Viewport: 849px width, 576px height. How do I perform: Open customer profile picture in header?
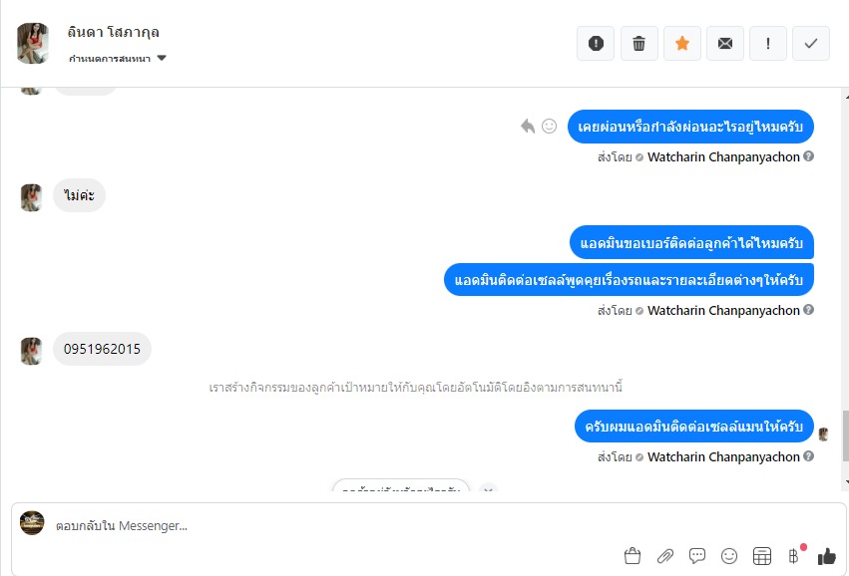33,43
